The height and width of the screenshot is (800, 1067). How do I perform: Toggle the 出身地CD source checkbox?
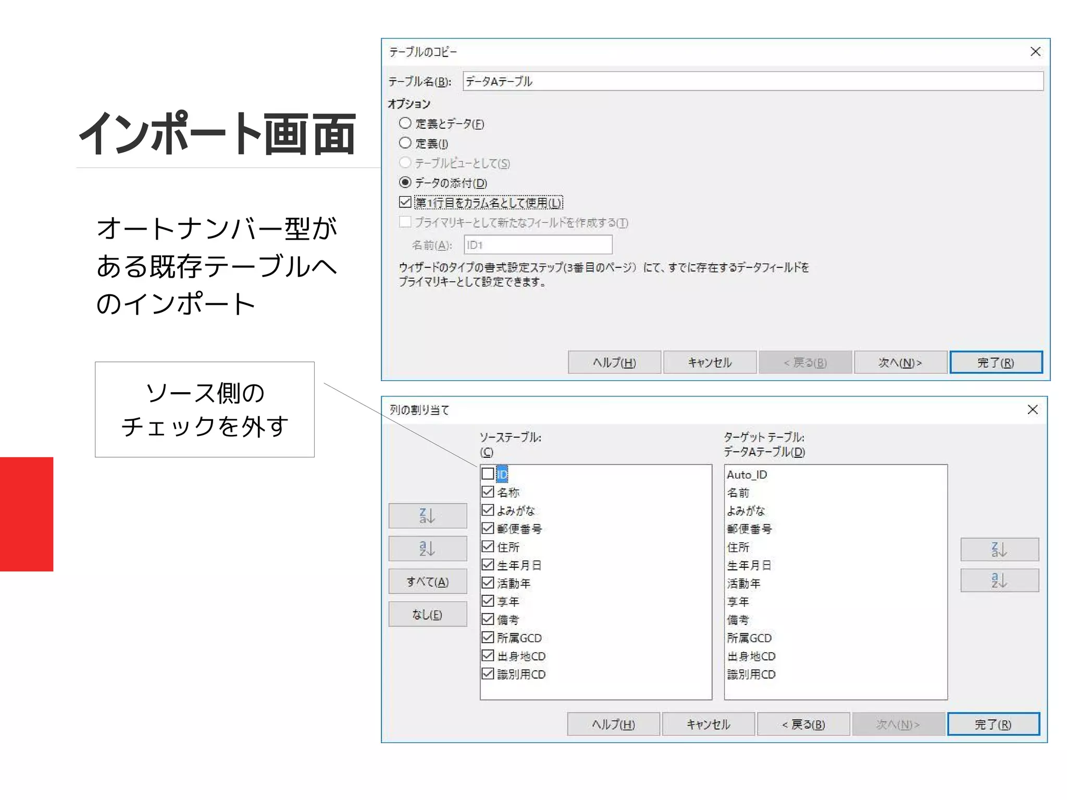(488, 655)
